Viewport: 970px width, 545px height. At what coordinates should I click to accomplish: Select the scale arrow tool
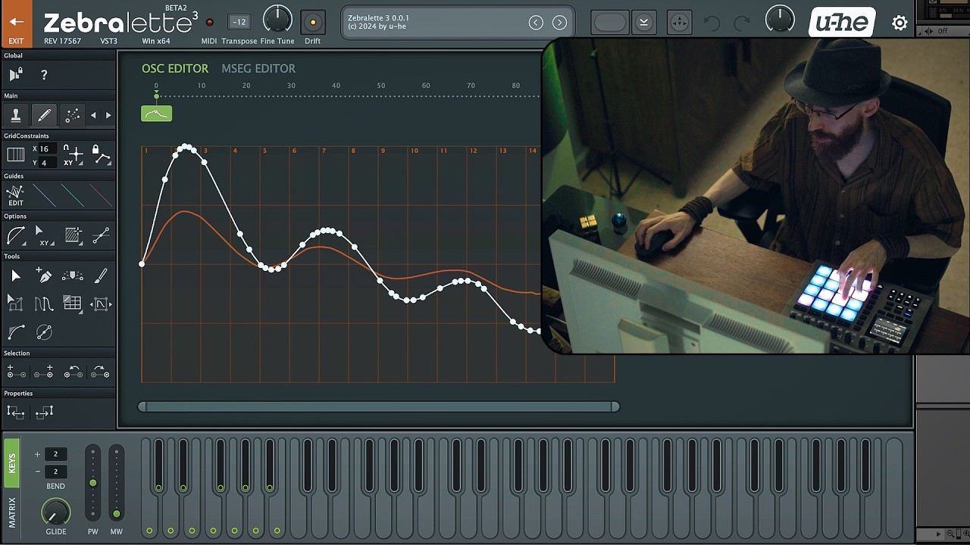[x=15, y=304]
